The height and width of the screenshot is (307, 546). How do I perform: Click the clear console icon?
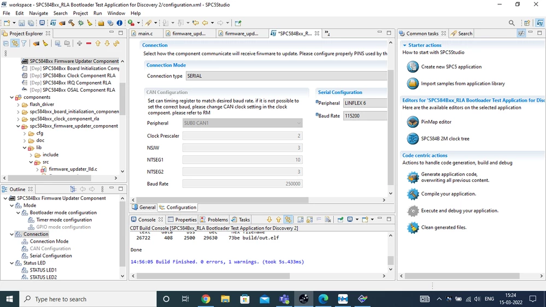pos(328,220)
